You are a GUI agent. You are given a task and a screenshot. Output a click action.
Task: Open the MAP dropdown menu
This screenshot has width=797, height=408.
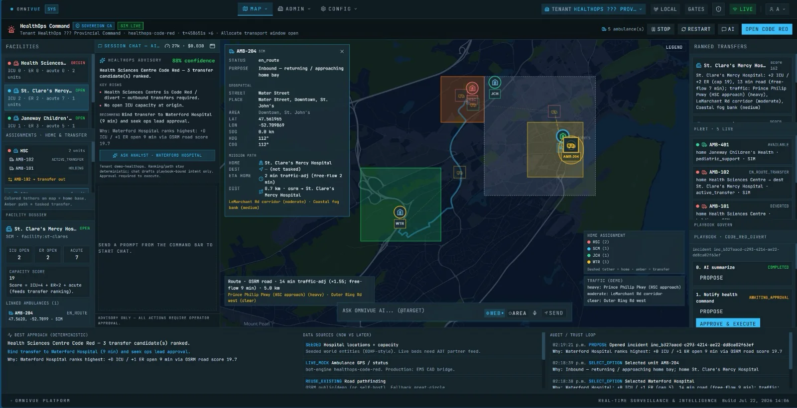tap(255, 9)
